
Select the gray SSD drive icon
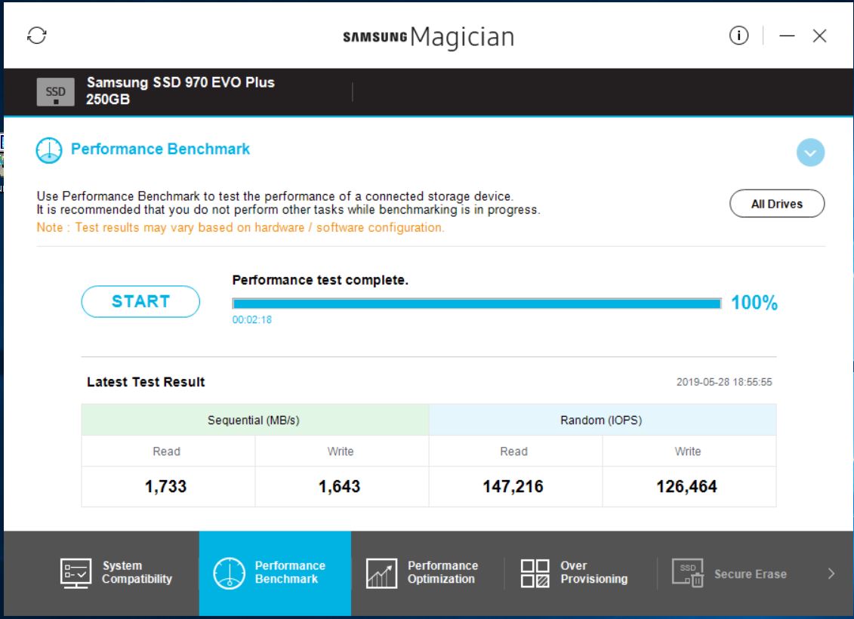coord(56,92)
